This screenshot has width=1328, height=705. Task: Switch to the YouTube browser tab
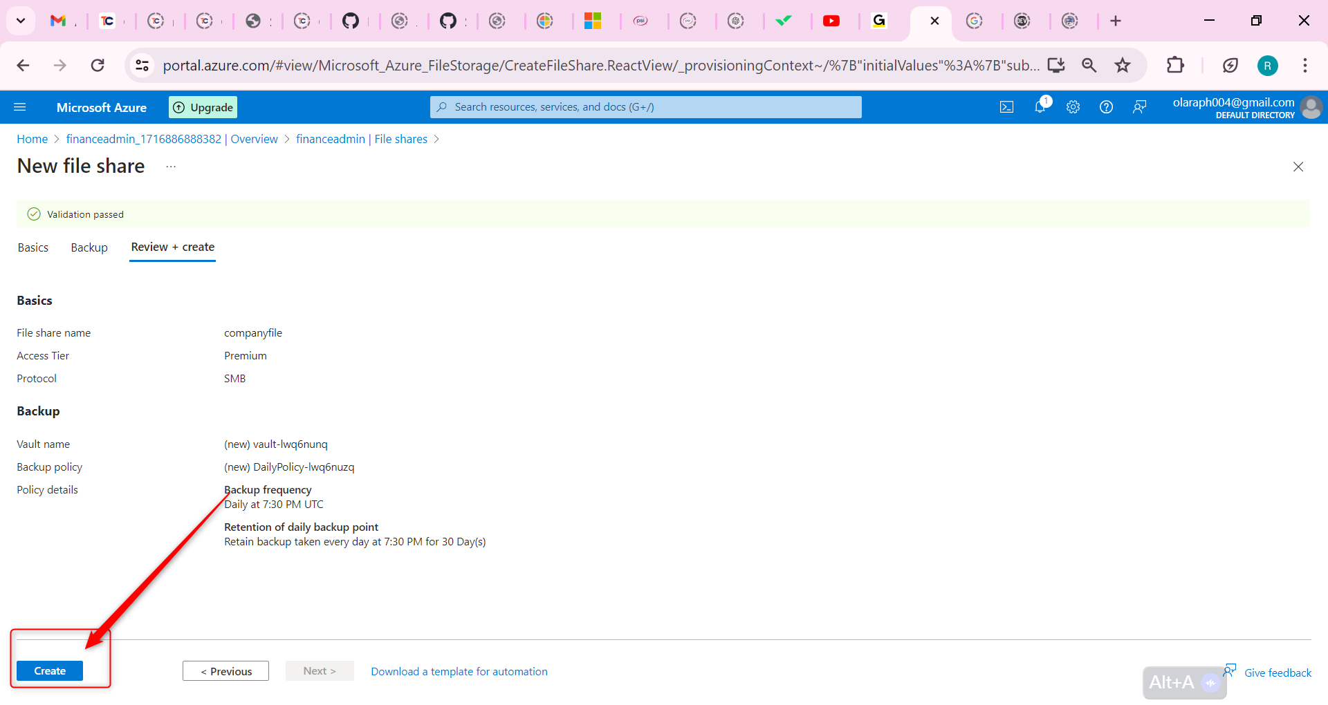click(x=831, y=21)
